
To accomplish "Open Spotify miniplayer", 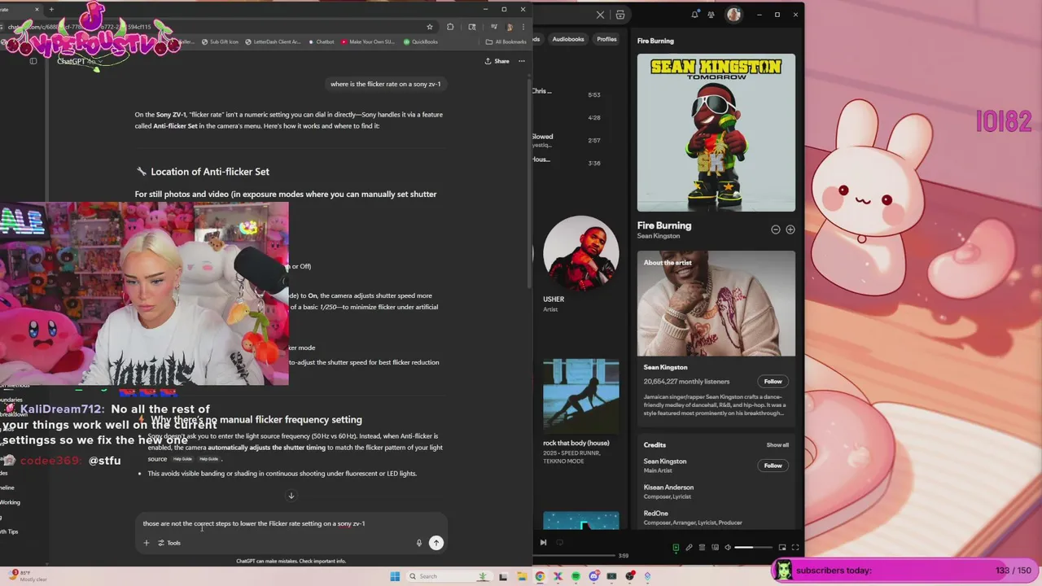I will 782,548.
